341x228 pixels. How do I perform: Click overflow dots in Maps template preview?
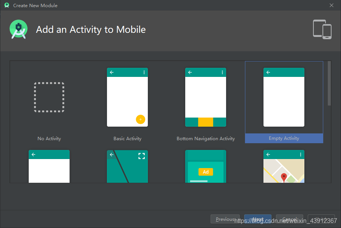[x=301, y=155]
